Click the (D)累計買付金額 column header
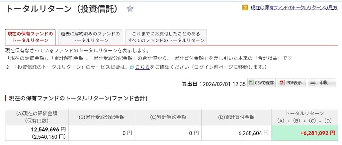The width and height of the screenshot is (342, 145). click(237, 117)
